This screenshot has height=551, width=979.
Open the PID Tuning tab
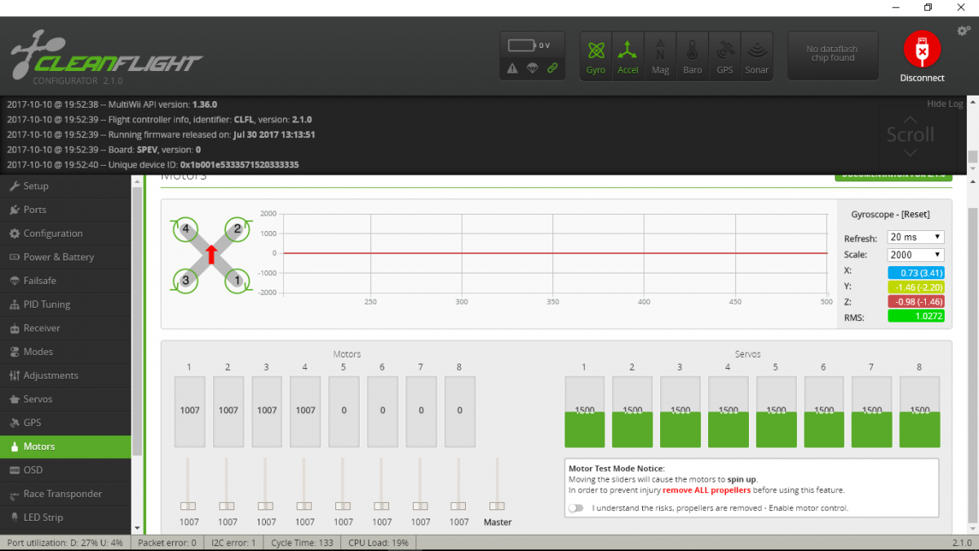(47, 304)
